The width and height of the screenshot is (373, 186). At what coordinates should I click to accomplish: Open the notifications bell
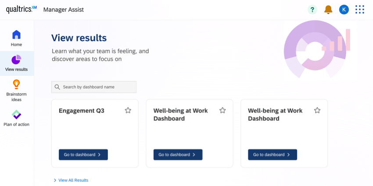pyautogui.click(x=328, y=10)
